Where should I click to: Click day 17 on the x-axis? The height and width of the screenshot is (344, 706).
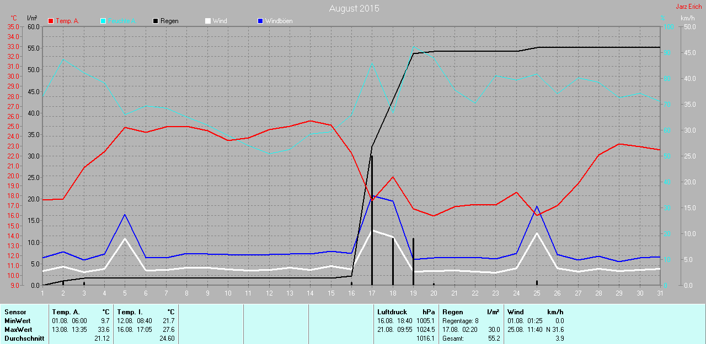coord(372,293)
